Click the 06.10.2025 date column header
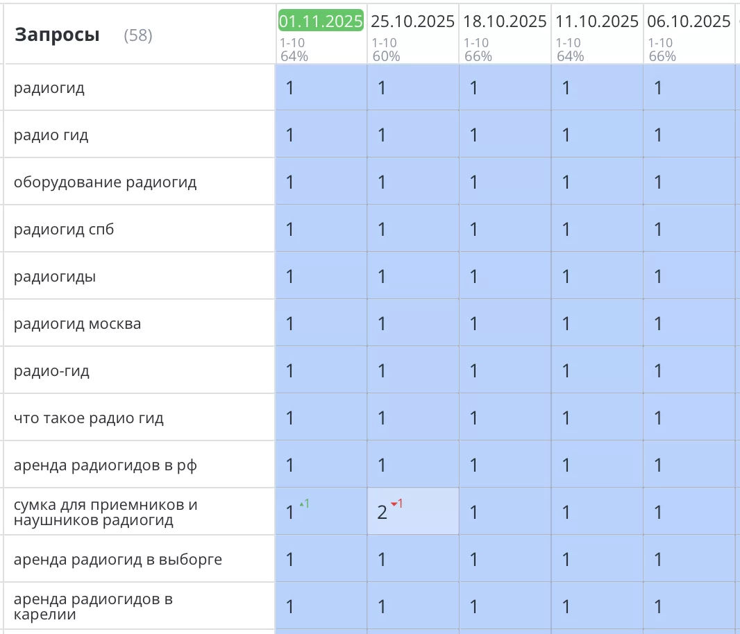 coord(689,22)
